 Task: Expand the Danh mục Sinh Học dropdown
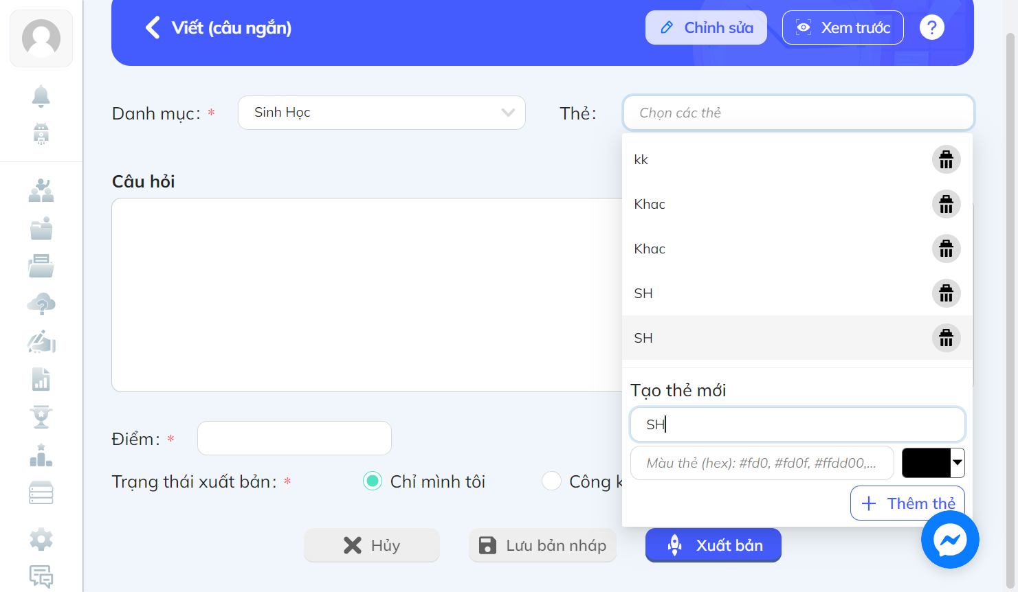[x=381, y=113]
